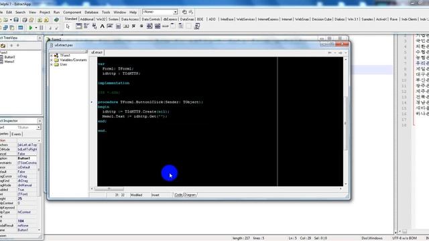
Task: Pick the ActionList component from the palette
Action: pos(197,26)
